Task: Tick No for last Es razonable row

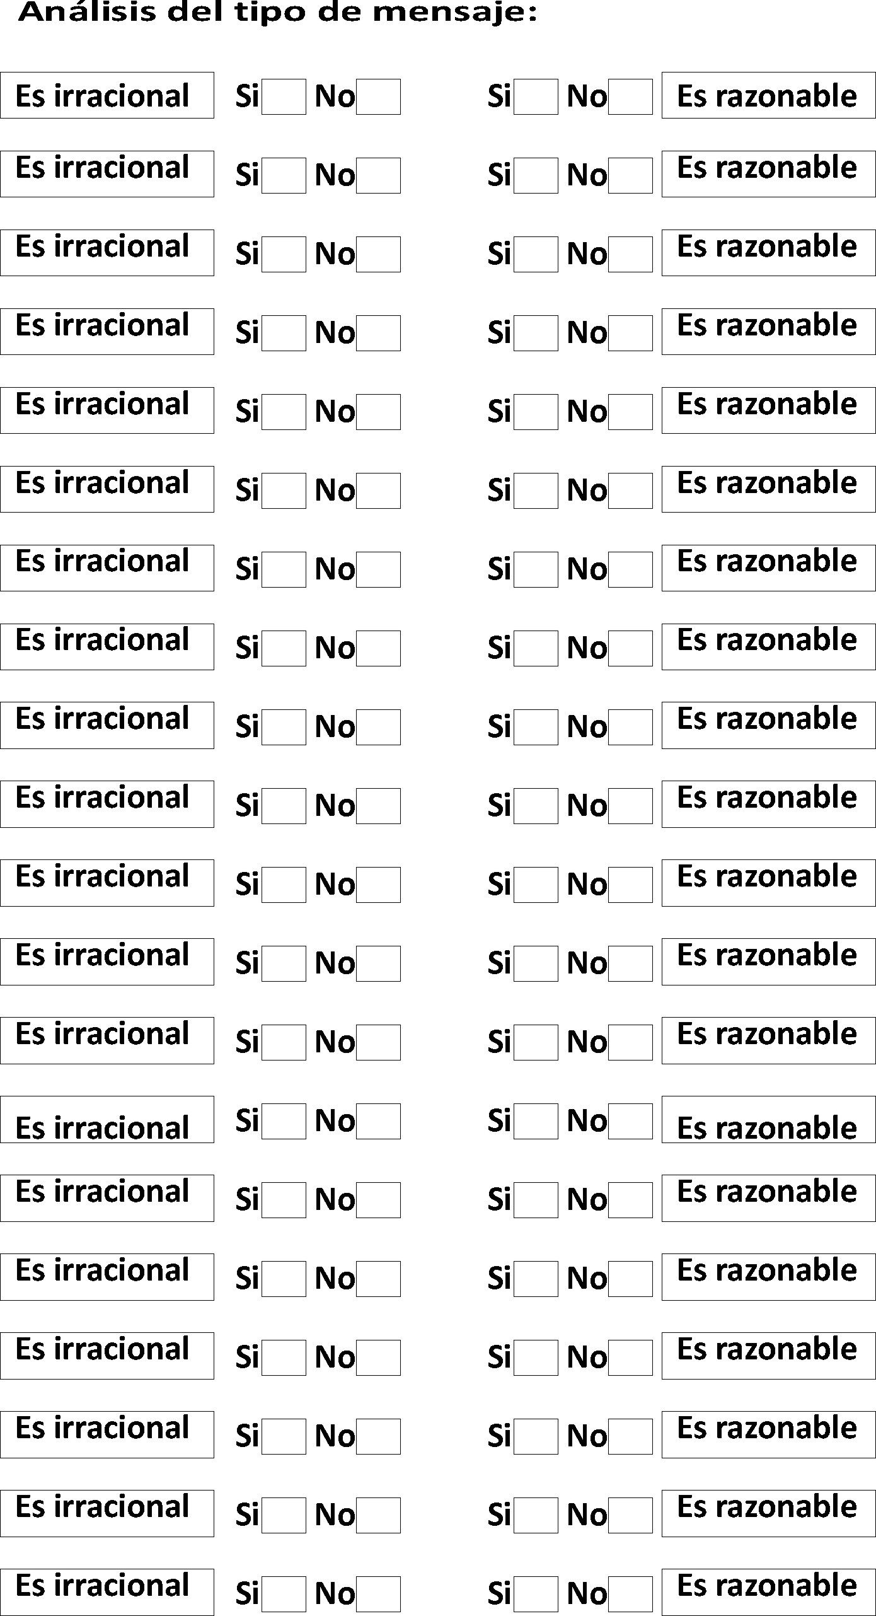Action: click(630, 1594)
